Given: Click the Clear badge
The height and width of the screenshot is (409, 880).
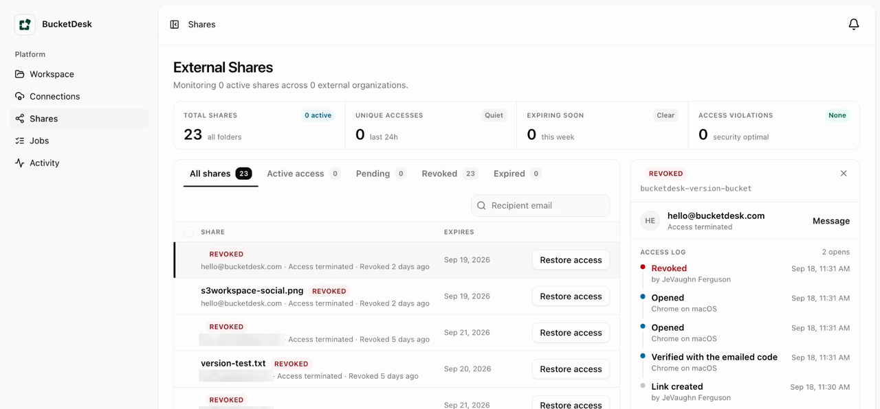Looking at the screenshot, I should click(665, 115).
